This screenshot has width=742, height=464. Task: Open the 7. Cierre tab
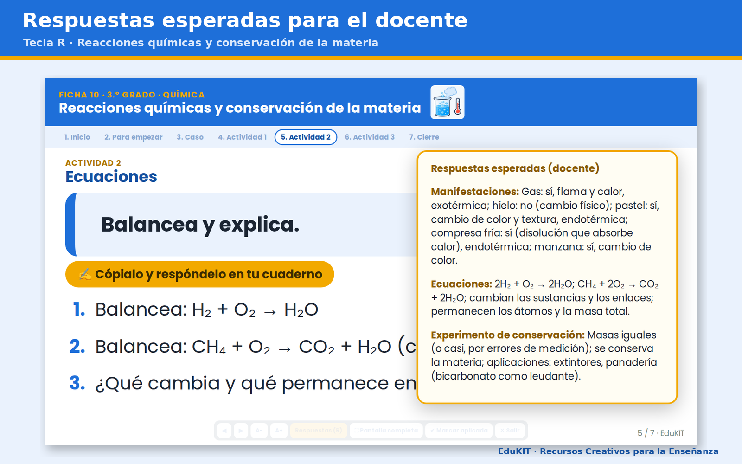[x=424, y=137]
